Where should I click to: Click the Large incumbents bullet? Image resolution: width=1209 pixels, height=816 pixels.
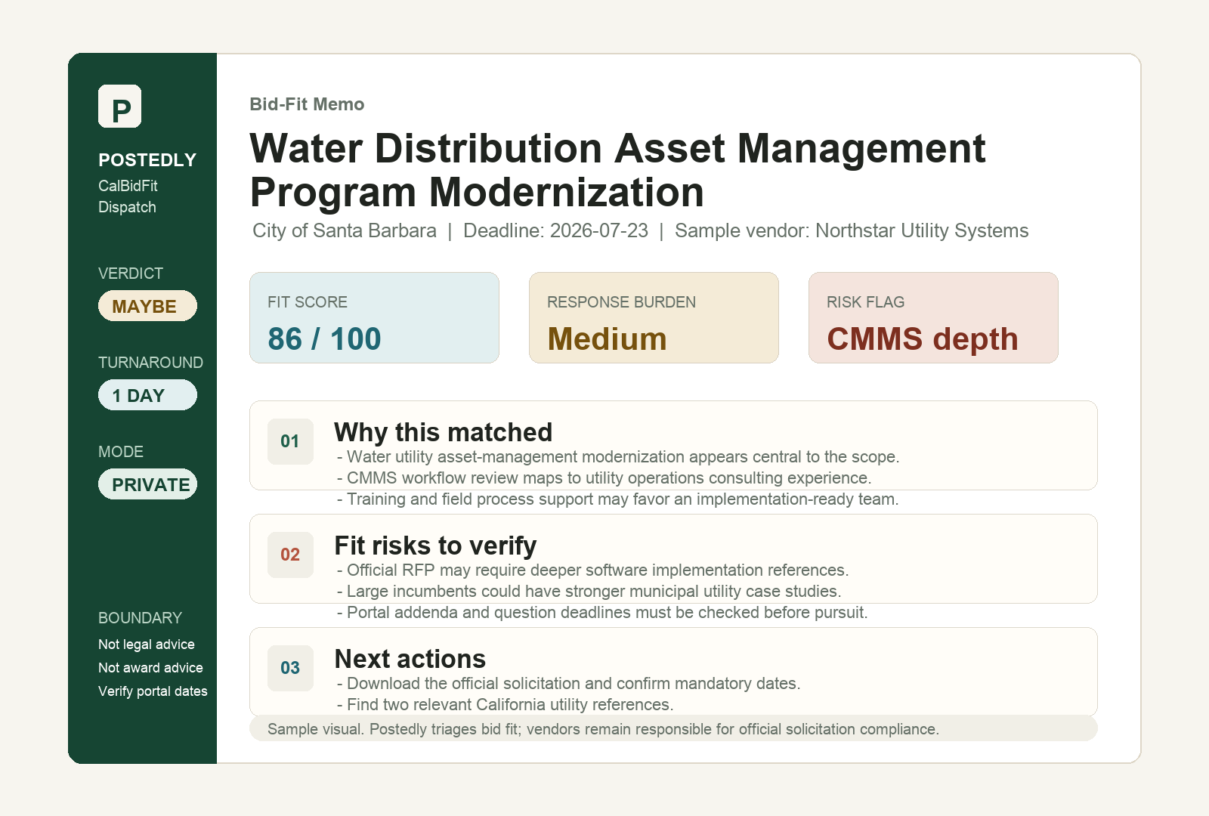[x=589, y=592]
